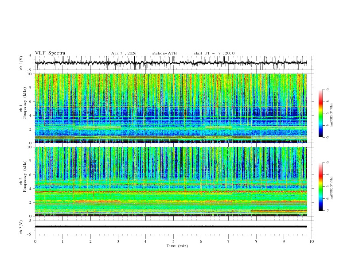Click the ch.1 voltage waveform trace
351x271 pixels.
pyautogui.click(x=171, y=63)
